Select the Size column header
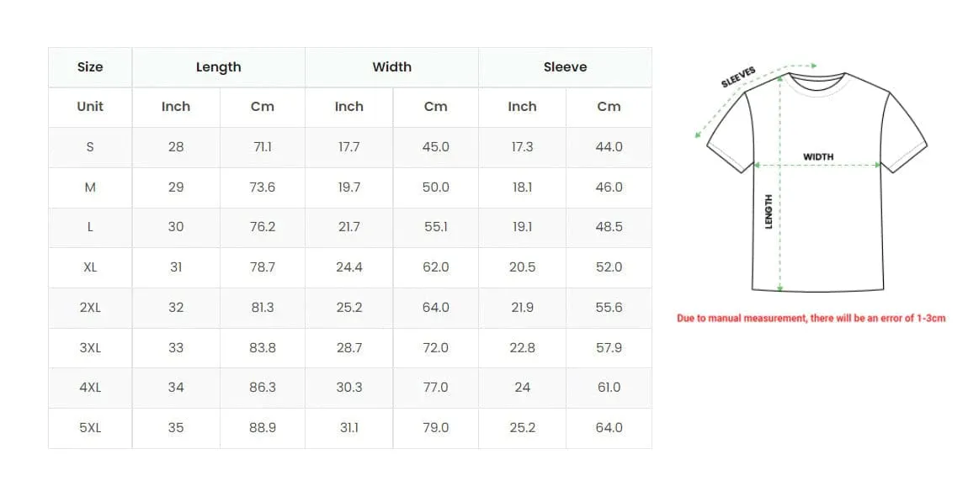The width and height of the screenshot is (968, 491). (90, 67)
